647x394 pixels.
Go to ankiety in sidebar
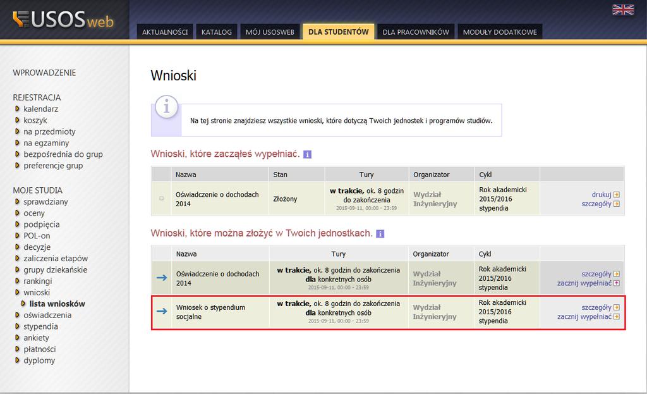[36, 338]
